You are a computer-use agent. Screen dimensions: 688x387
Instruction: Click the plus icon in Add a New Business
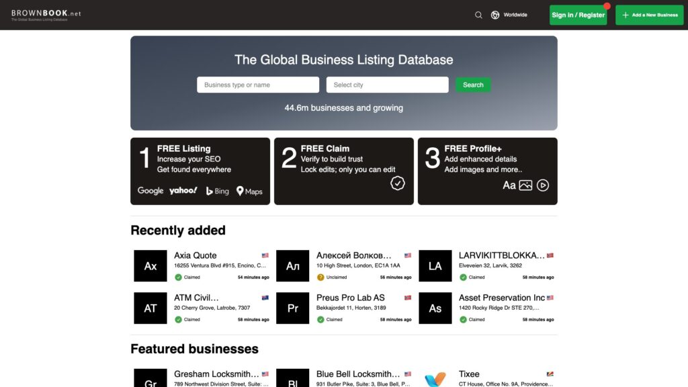pos(626,15)
